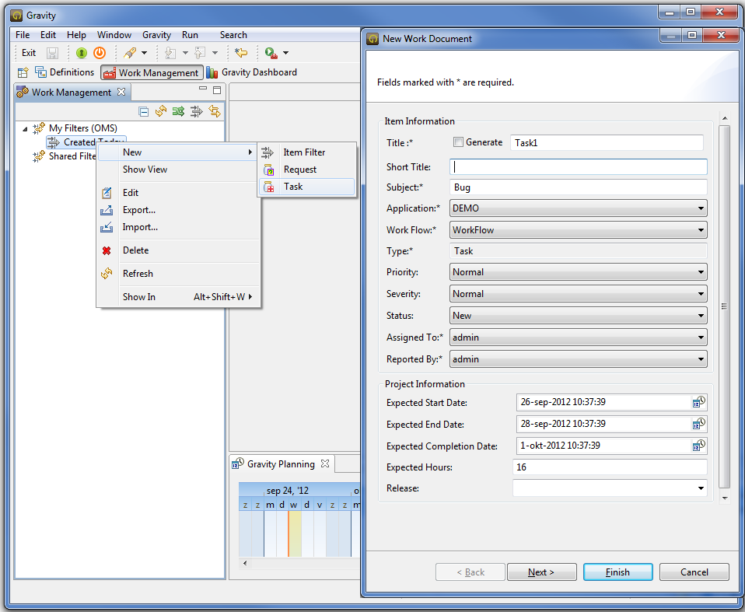Collapse the My Filters (OMS) tree node
This screenshot has width=745, height=612.
(x=25, y=128)
